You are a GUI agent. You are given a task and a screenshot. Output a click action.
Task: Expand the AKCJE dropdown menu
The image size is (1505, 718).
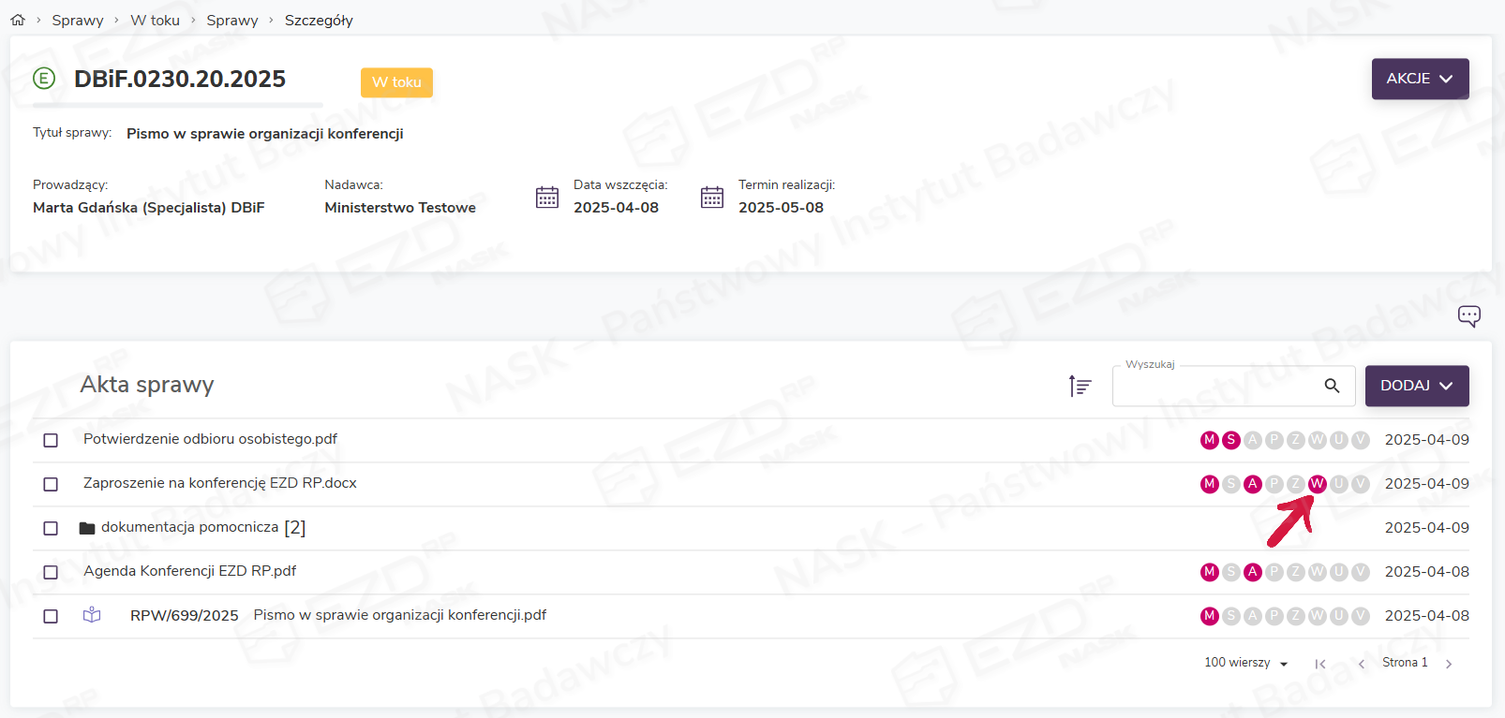(x=1420, y=79)
